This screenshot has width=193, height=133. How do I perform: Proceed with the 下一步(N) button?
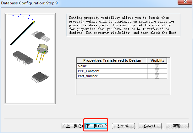click(96, 126)
